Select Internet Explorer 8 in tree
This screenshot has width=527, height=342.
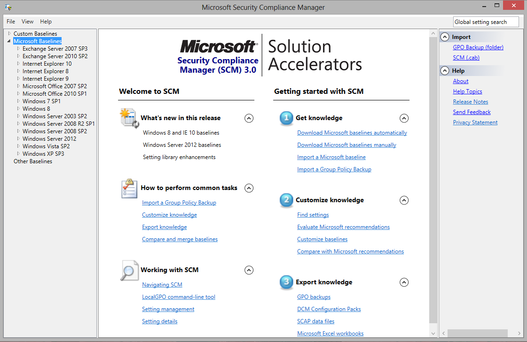(x=46, y=71)
